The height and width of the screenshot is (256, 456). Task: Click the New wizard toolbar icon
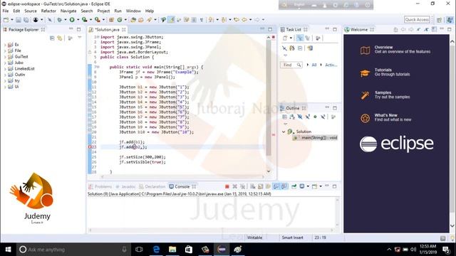pos(6,20)
